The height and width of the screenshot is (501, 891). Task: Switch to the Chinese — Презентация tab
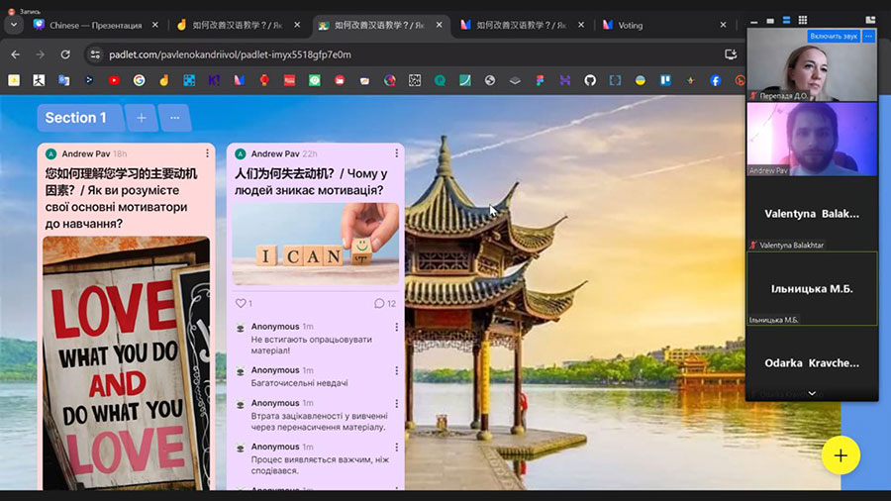(x=95, y=25)
